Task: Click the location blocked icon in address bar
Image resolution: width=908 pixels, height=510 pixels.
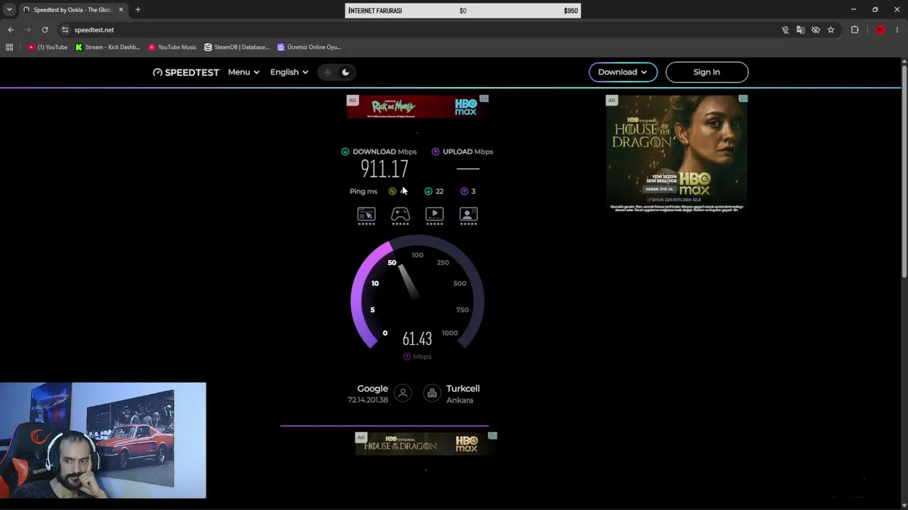Action: tap(785, 30)
